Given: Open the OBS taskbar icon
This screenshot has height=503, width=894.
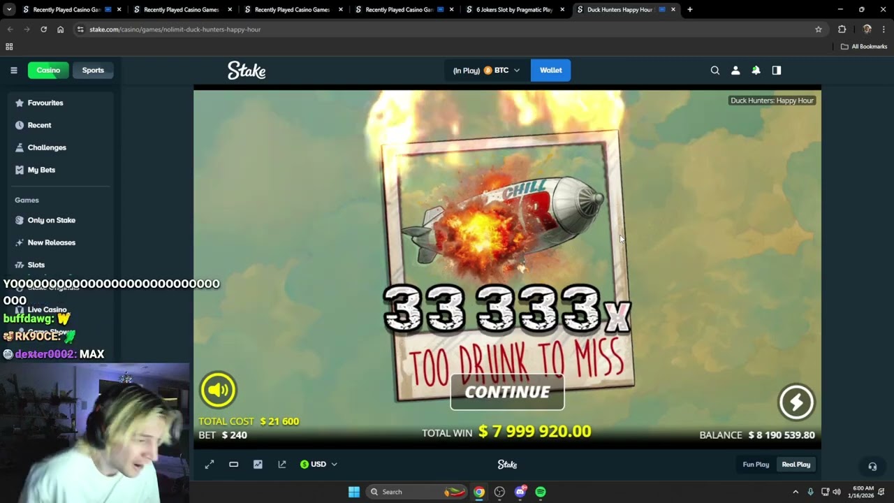Looking at the screenshot, I should coord(499,492).
